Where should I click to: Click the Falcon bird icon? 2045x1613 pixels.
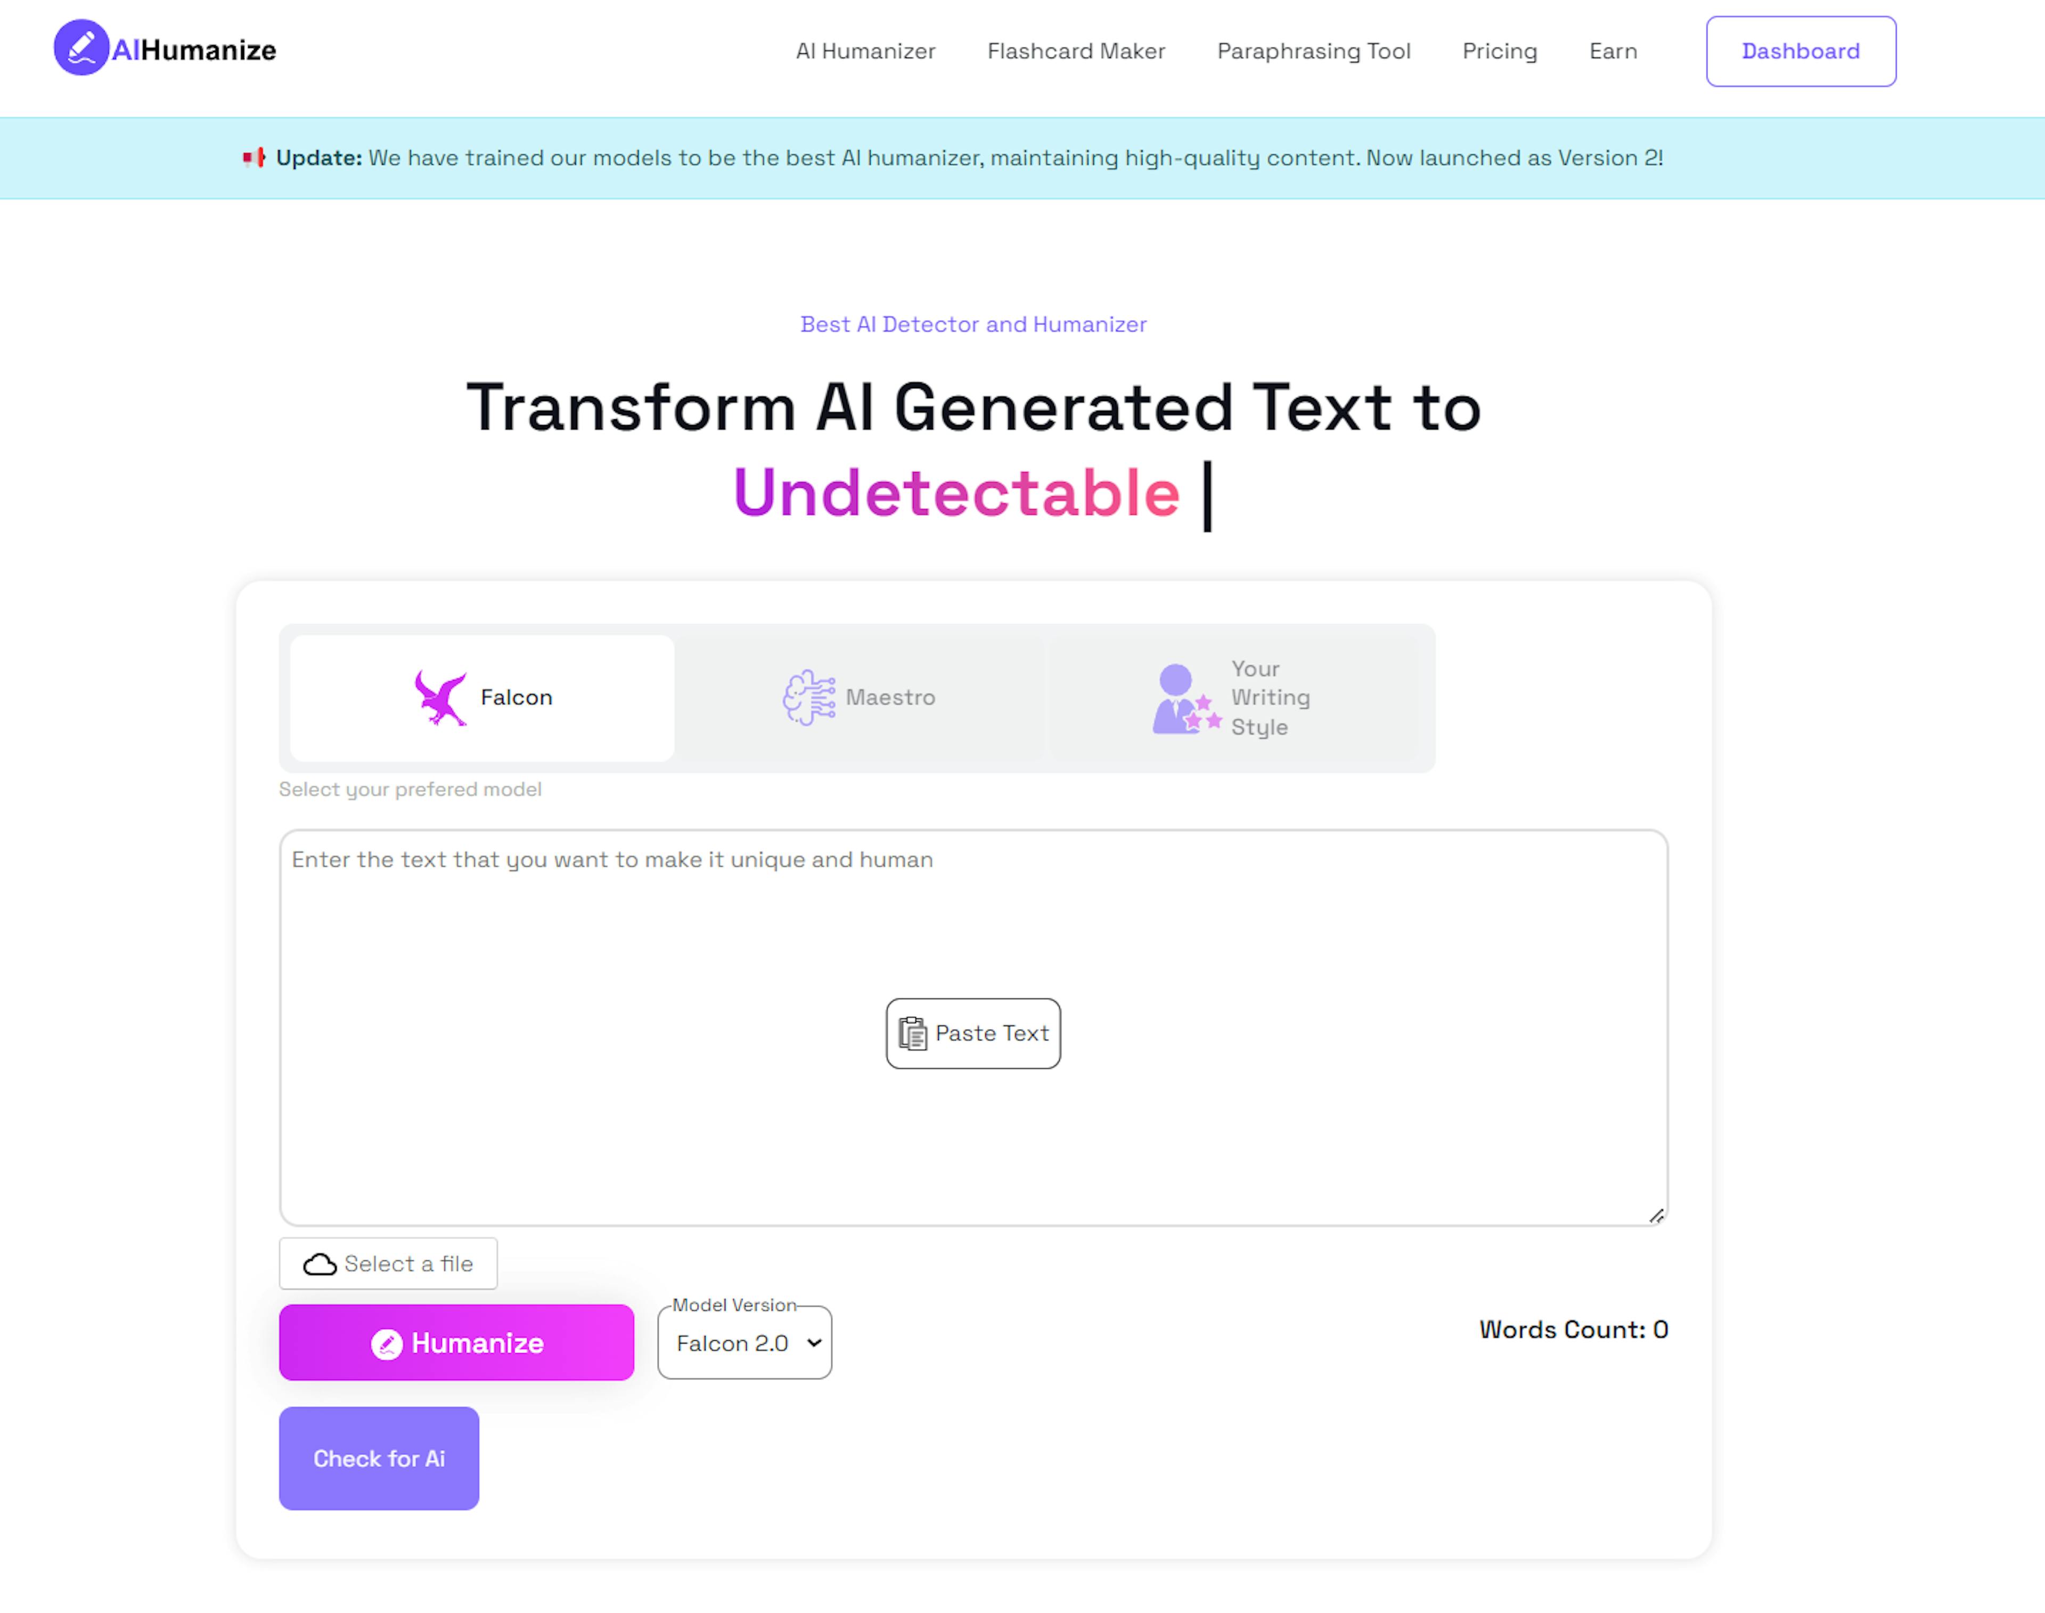tap(441, 698)
